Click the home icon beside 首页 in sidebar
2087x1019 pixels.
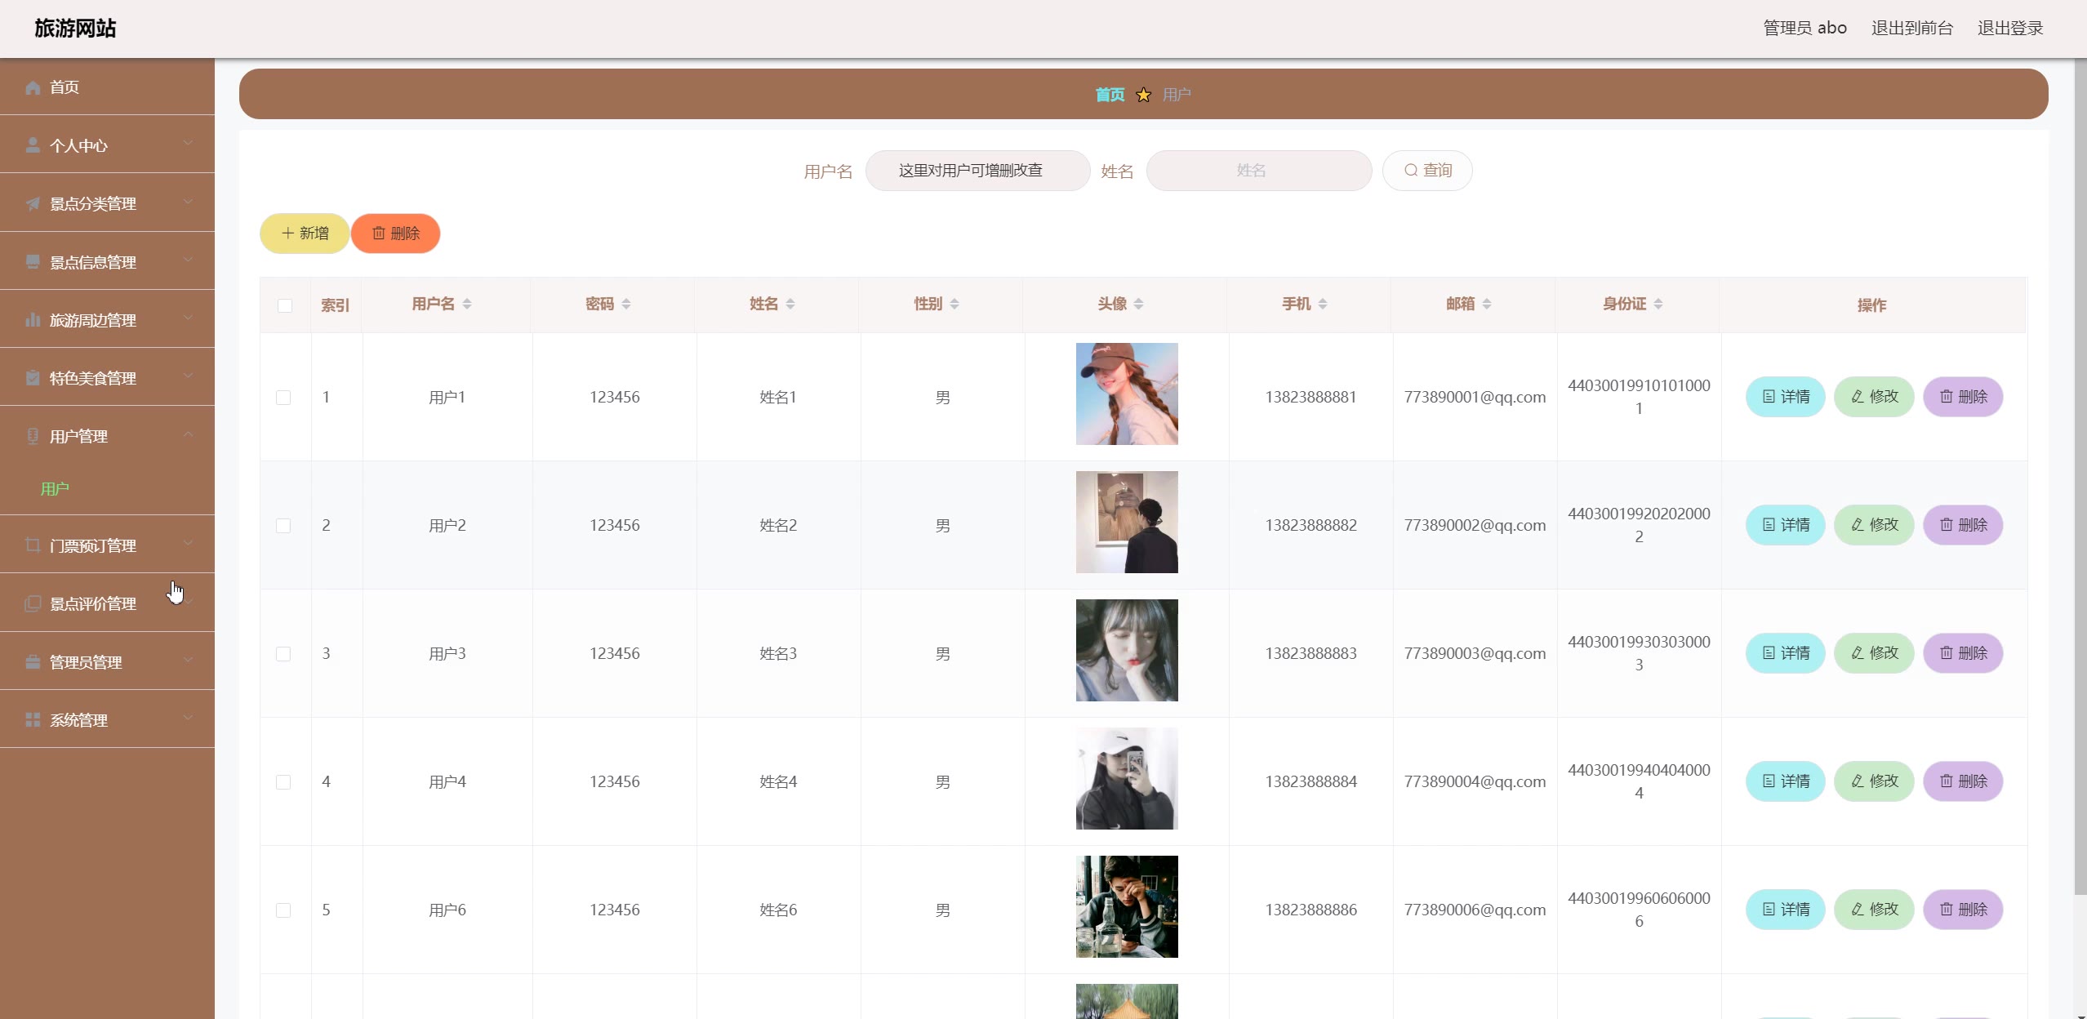tap(33, 87)
